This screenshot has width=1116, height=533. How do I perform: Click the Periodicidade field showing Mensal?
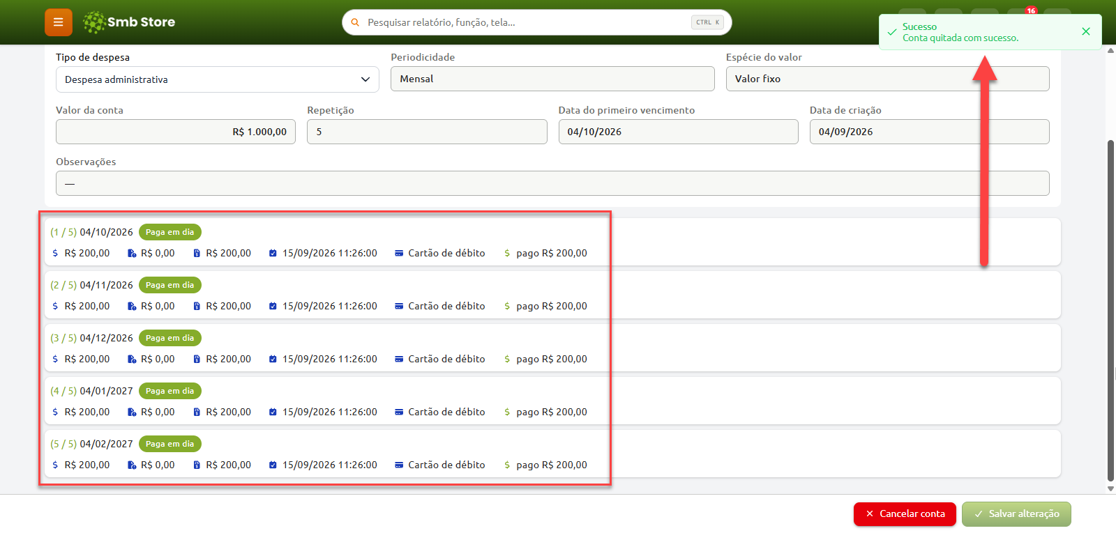pos(552,79)
